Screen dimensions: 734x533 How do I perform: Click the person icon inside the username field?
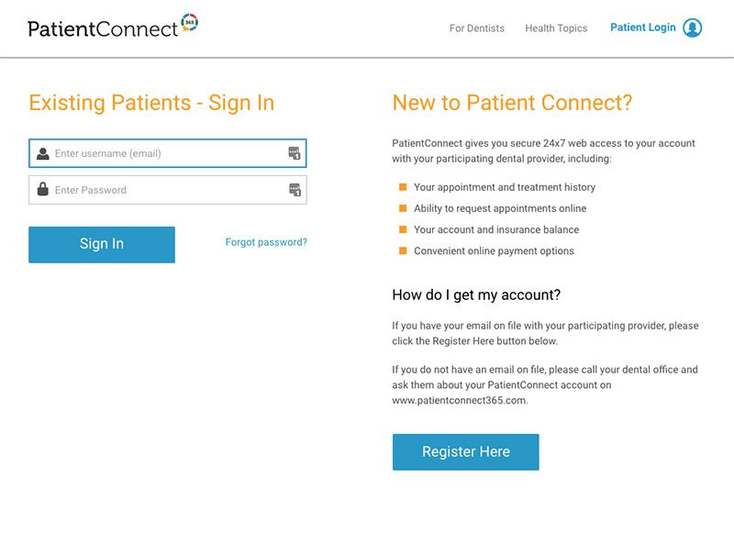click(43, 153)
